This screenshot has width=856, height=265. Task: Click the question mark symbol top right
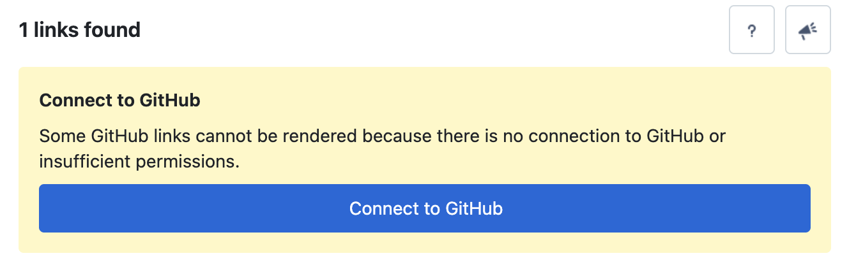[752, 31]
